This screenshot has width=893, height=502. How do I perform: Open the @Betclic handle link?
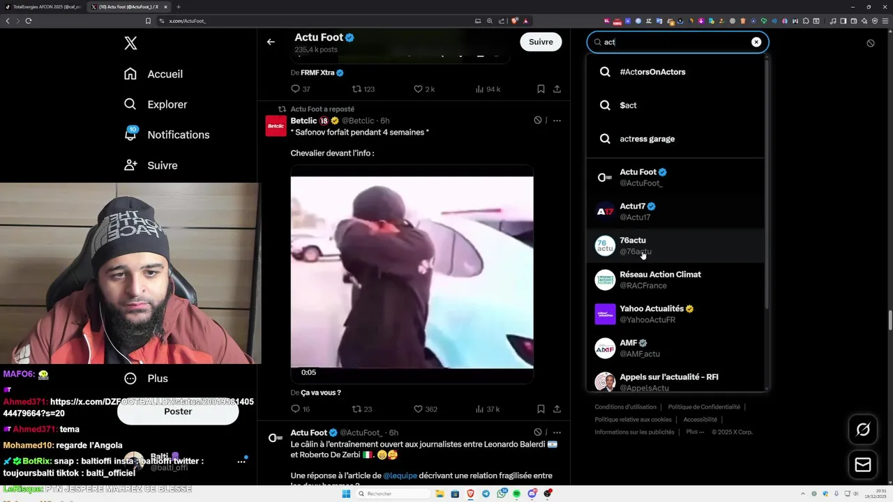[357, 121]
